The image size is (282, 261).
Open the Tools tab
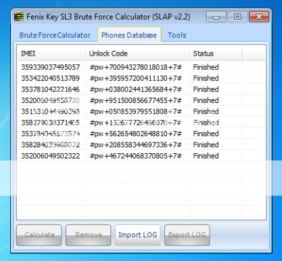(177, 35)
